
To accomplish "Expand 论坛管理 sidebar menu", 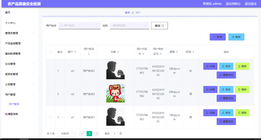I will tap(20, 64).
